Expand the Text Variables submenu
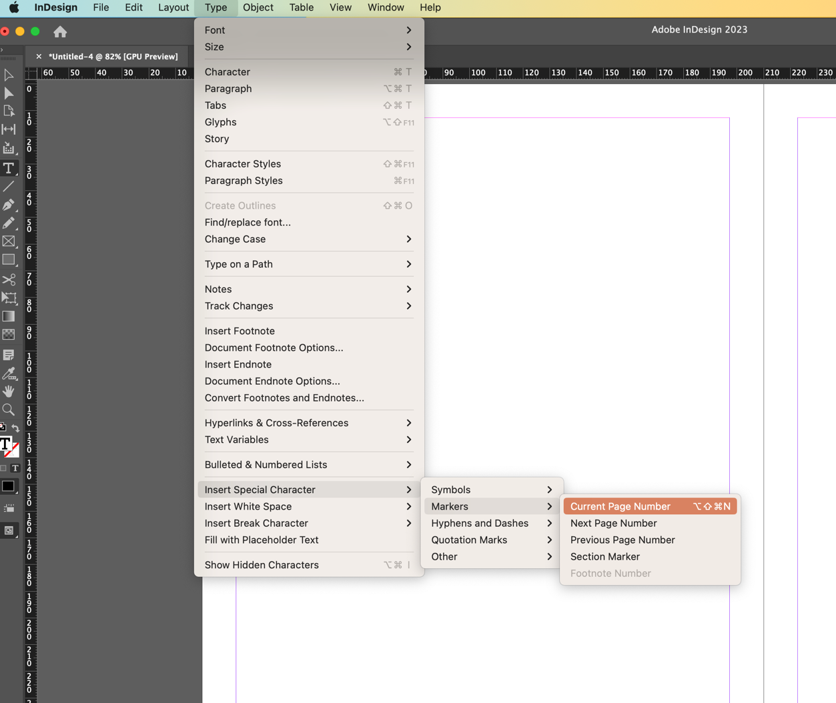Image resolution: width=836 pixels, height=703 pixels. coord(309,440)
